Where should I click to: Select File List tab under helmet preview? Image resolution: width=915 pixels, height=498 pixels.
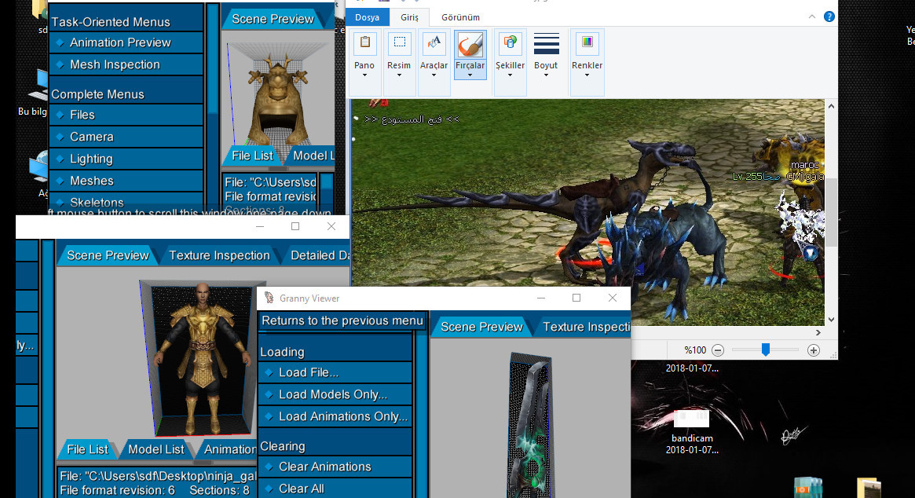[x=252, y=156]
